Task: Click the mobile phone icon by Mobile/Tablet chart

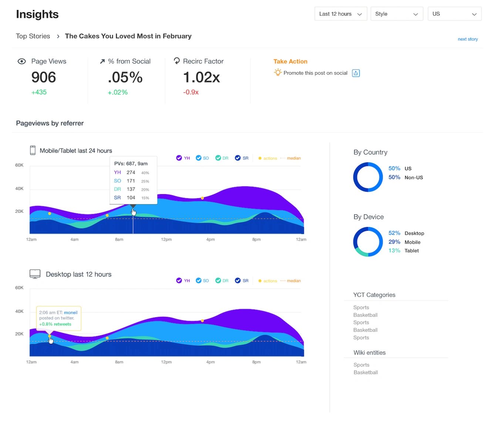Action: [x=33, y=150]
